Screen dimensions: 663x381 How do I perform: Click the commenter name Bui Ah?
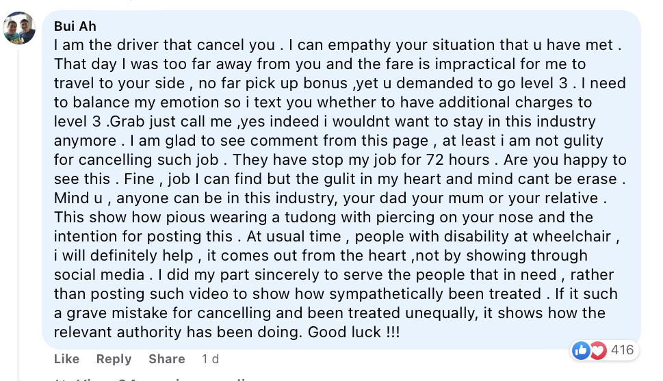75,26
